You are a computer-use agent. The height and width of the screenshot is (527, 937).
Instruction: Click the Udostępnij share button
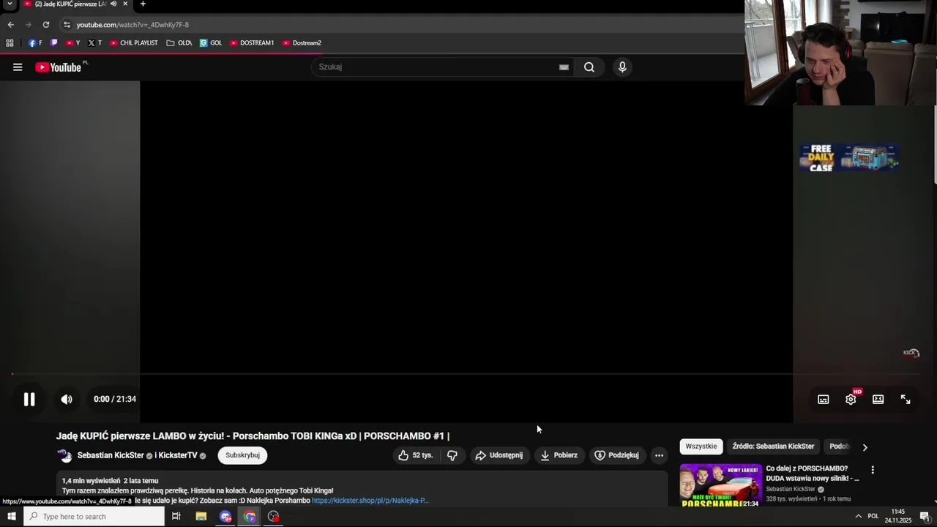coord(499,455)
